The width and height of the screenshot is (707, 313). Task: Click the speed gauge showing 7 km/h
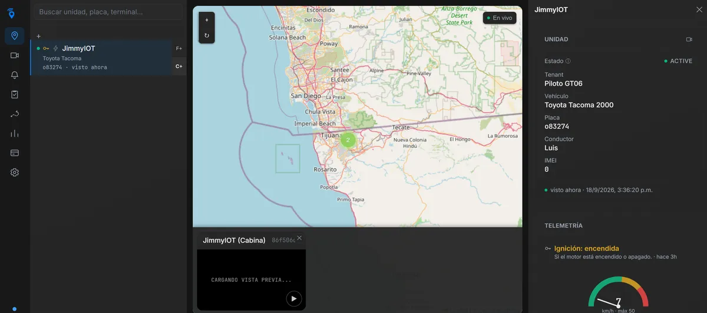point(619,293)
